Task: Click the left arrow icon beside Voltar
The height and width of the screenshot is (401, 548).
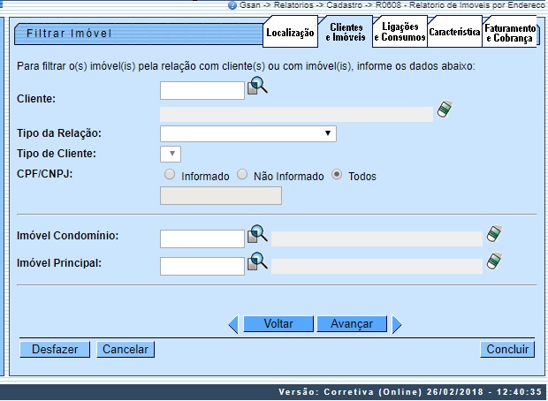Action: tap(233, 324)
